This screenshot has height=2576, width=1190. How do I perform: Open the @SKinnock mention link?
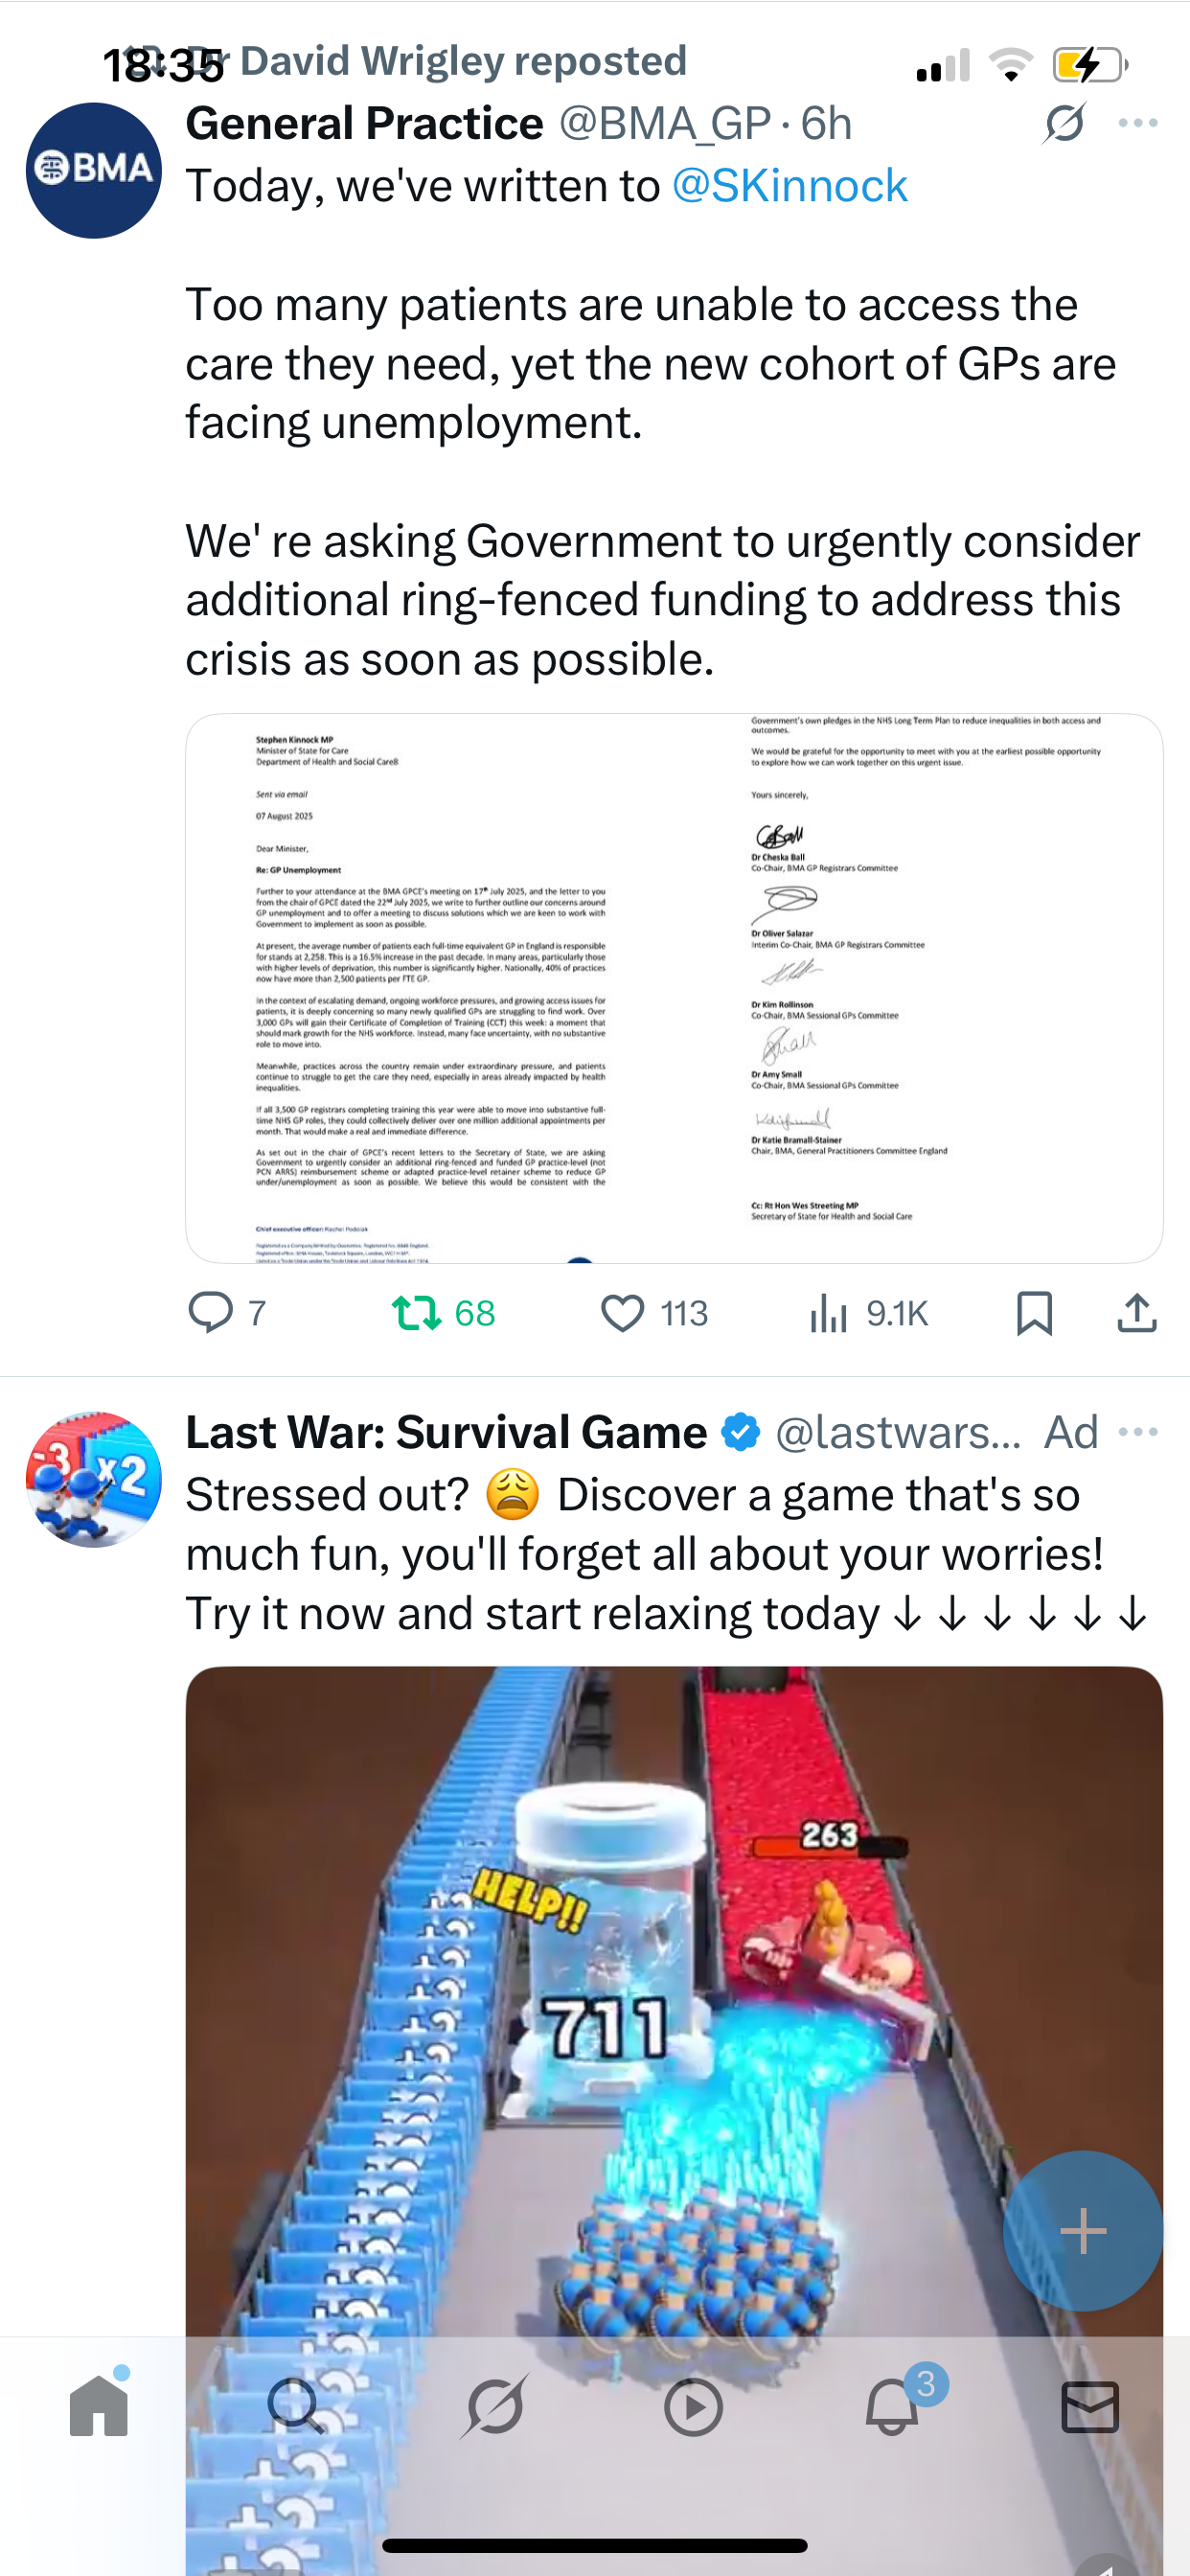click(789, 186)
